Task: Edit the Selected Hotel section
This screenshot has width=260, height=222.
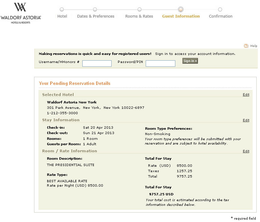Action: 246,95
